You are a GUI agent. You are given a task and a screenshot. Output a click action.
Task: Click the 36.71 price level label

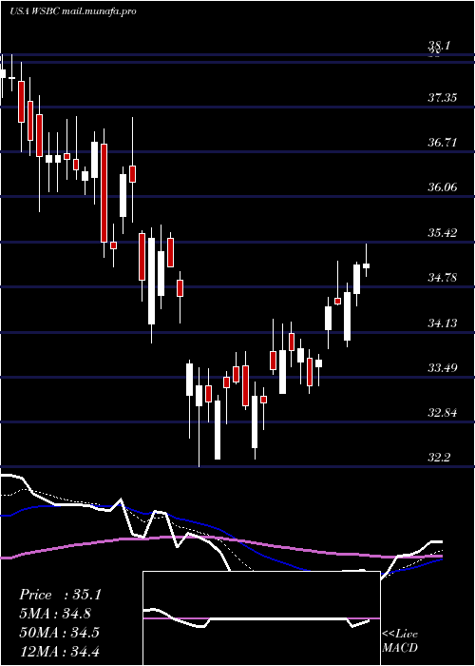pyautogui.click(x=442, y=143)
